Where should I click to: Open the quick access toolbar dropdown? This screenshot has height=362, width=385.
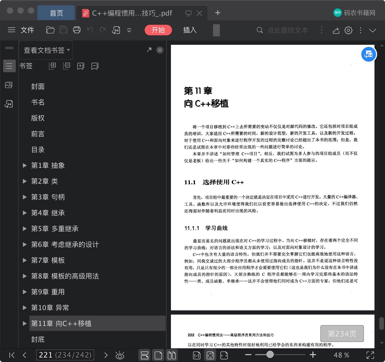pyautogui.click(x=129, y=30)
